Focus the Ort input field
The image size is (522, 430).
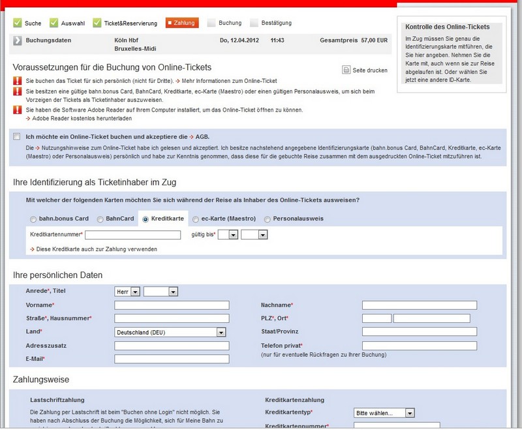tap(432, 318)
